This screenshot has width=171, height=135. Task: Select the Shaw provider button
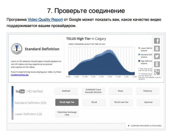pos(120,91)
